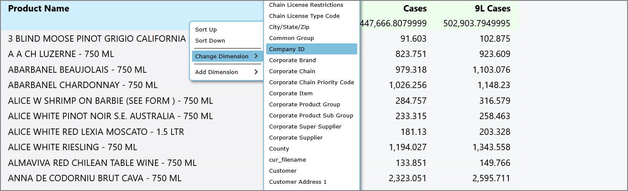Image resolution: width=628 pixels, height=191 pixels.
Task: Select row ALICE WHITE PINOT NOIR S.E. AUSTRALIA
Action: pos(111,116)
